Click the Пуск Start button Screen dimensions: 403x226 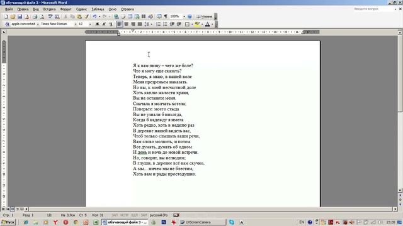pos(8,222)
